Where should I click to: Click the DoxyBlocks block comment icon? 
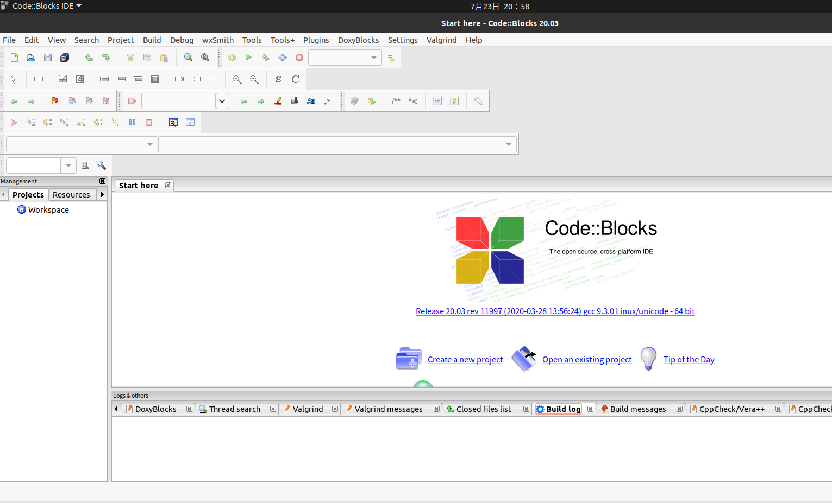click(x=396, y=101)
